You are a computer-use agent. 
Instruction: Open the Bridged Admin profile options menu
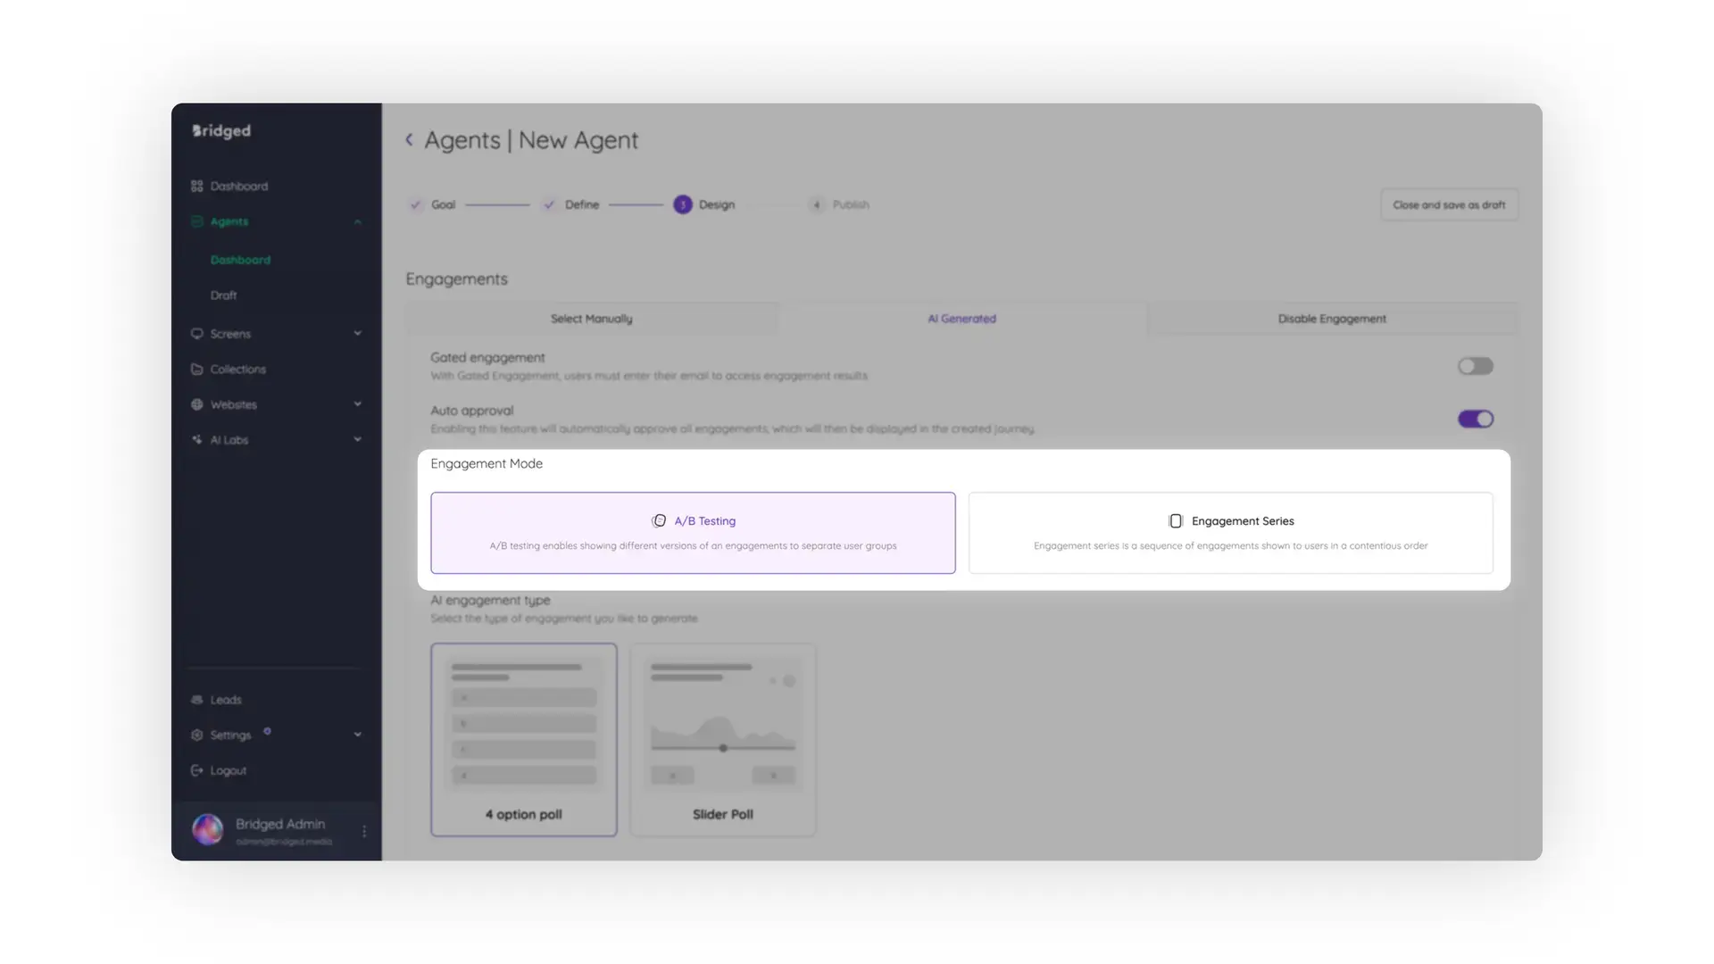point(363,830)
